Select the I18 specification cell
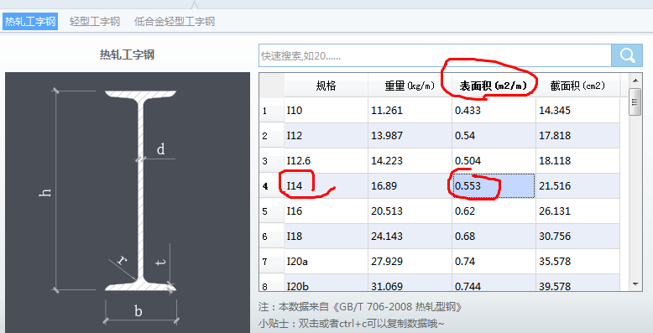The width and height of the screenshot is (653, 333). (326, 237)
